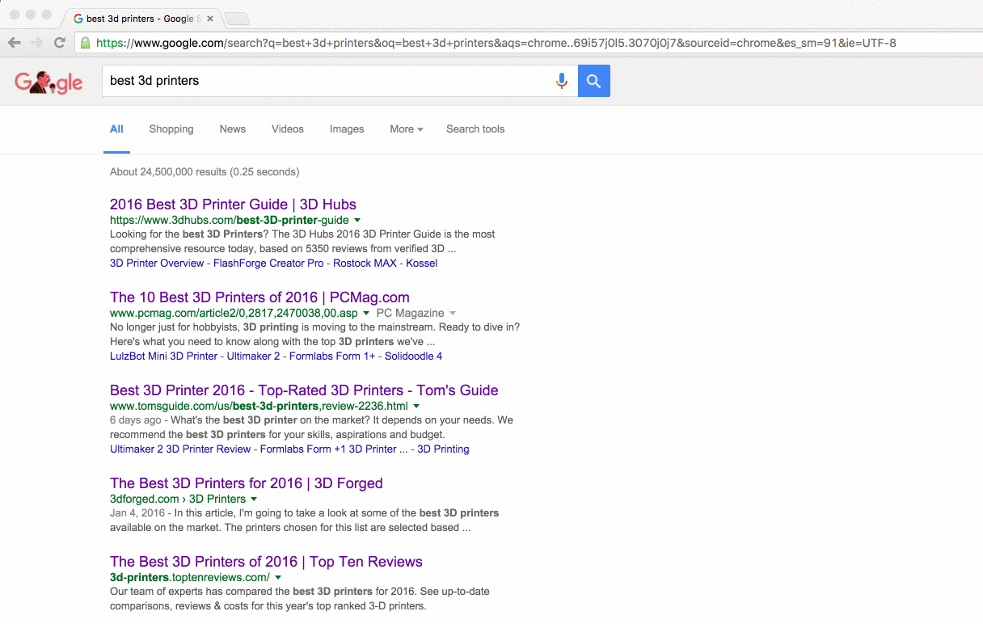Click the green tomsguide.com result URL

click(259, 406)
